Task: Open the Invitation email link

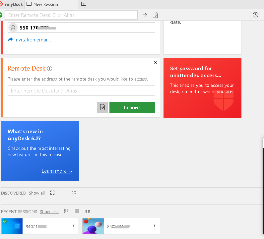Action: [33, 40]
